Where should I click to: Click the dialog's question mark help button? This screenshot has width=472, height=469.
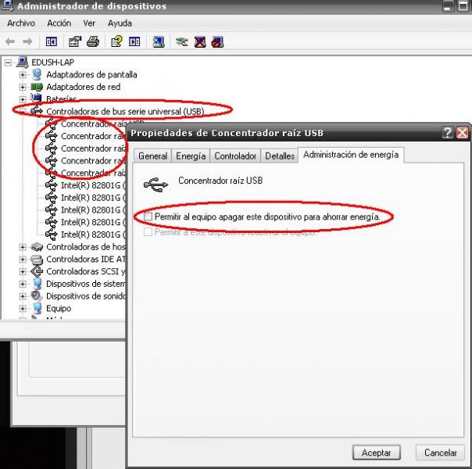coord(448,132)
